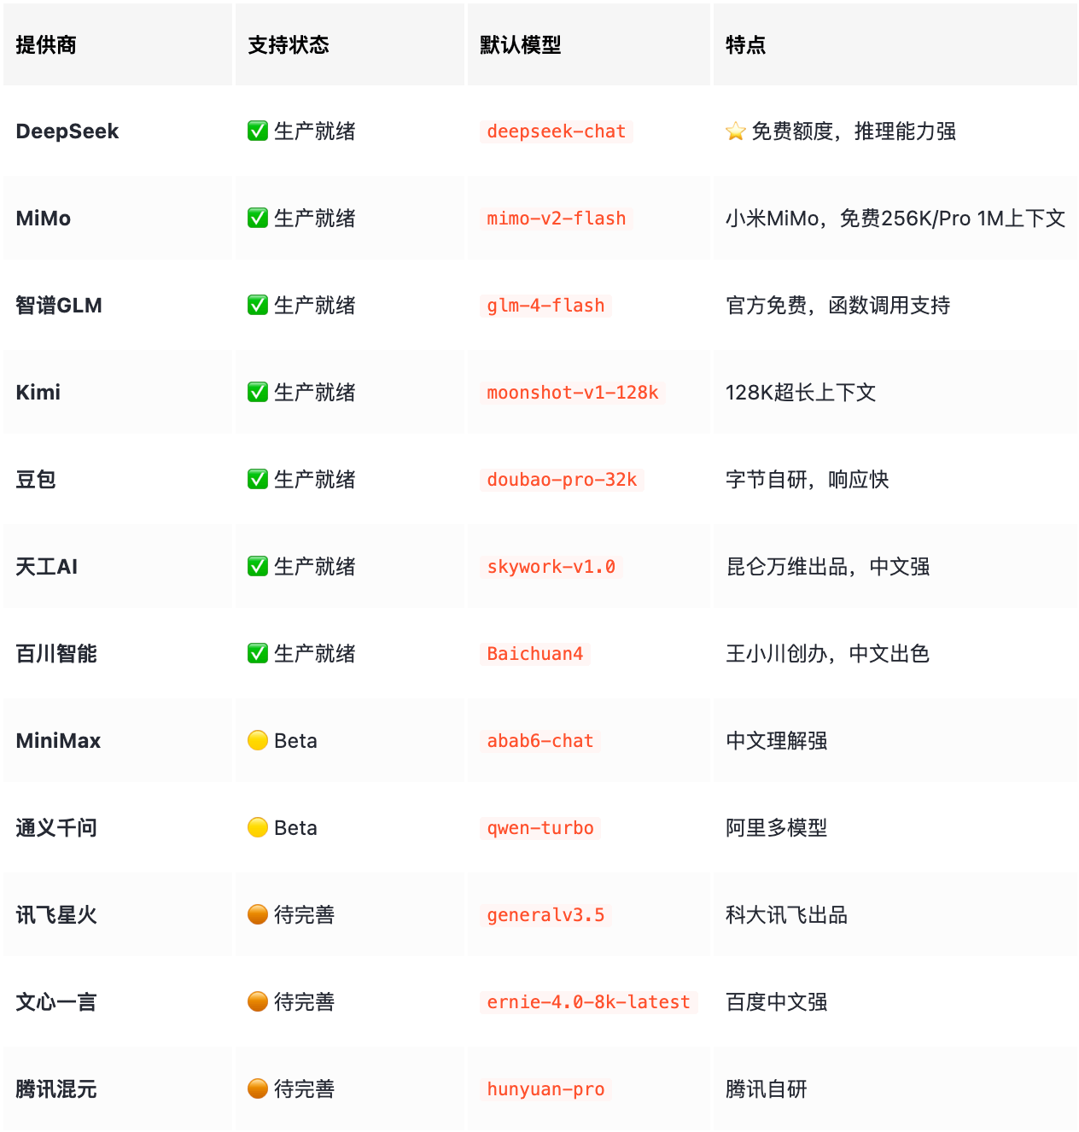Click the abab6-chat model code
Viewport: 1079px width, 1132px height.
pyautogui.click(x=540, y=741)
